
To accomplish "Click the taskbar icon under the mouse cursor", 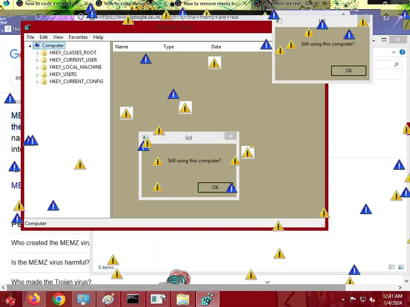I will point(158,299).
